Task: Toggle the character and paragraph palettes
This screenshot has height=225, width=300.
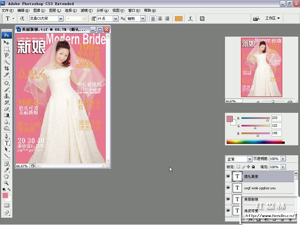Action: [x=202, y=19]
